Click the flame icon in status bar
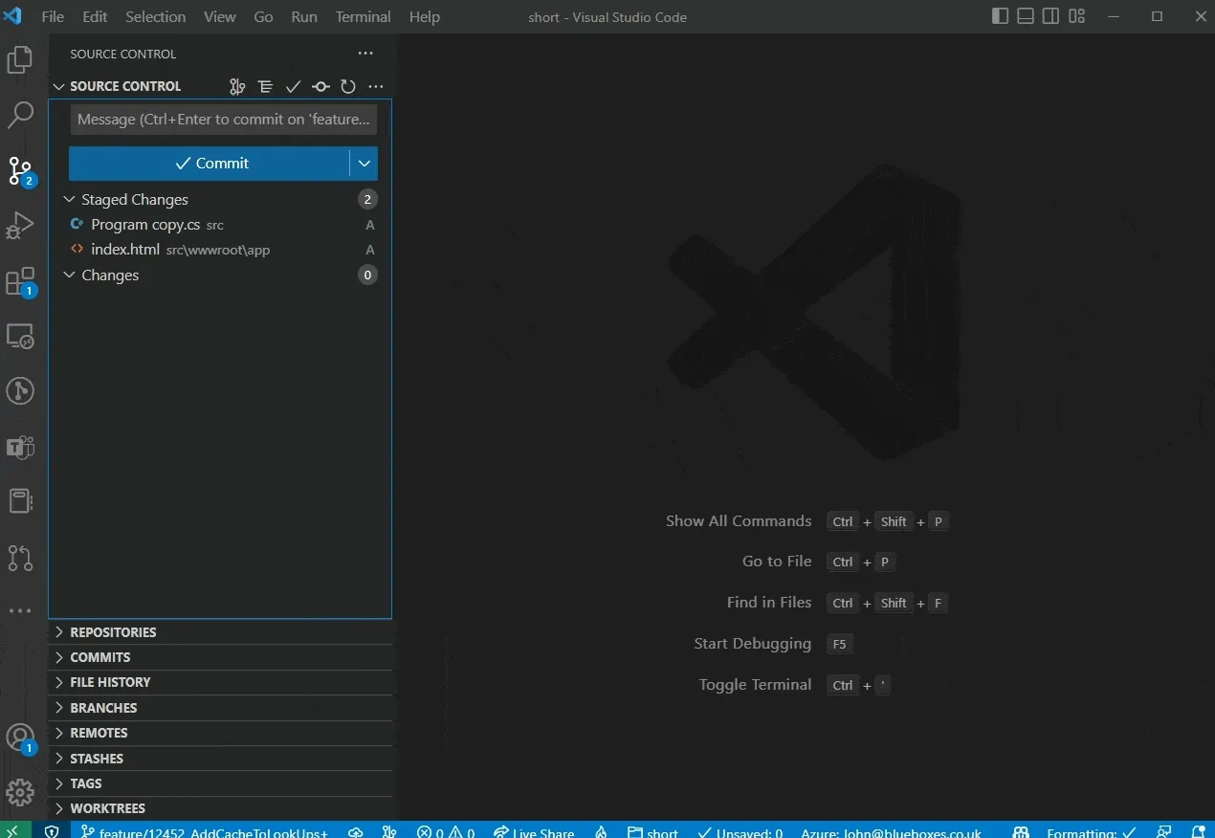 601,831
